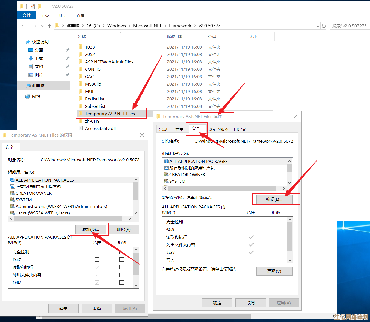The width and height of the screenshot is (370, 322).
Task: Open Network (网络) in the navigation pane
Action: tap(36, 97)
